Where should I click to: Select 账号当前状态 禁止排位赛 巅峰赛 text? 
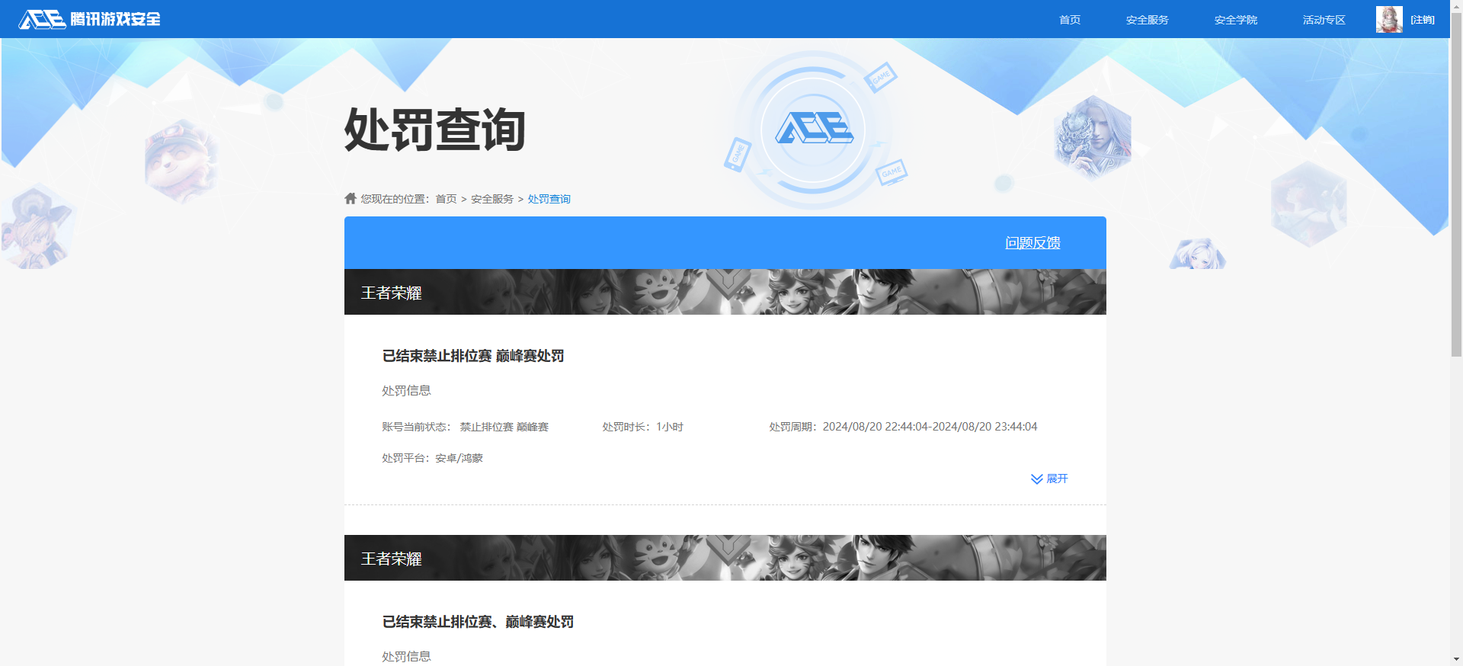pos(465,427)
